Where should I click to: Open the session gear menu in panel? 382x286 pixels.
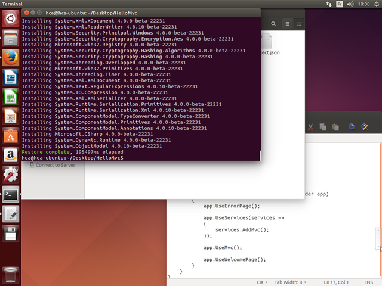point(377,4)
